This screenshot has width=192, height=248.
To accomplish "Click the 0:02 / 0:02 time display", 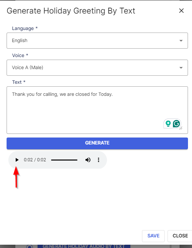I will coord(35,160).
